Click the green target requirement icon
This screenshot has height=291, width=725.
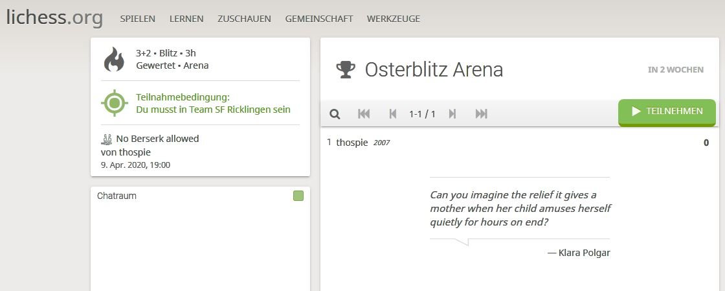click(x=114, y=103)
